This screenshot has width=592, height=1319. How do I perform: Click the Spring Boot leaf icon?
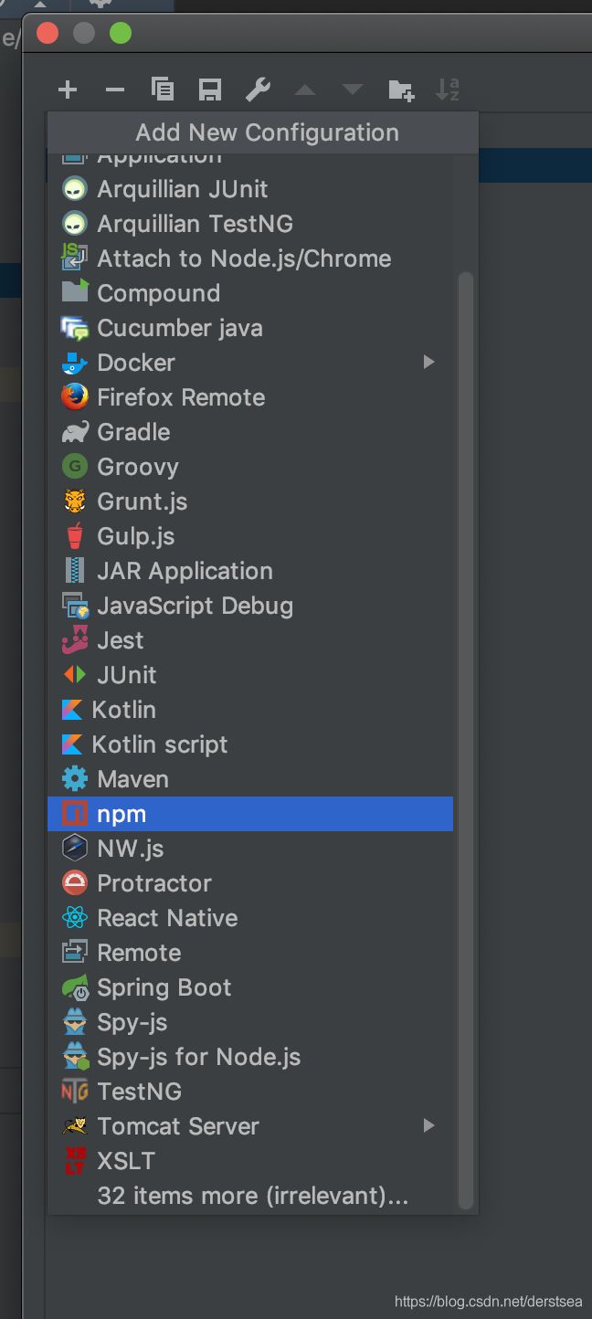(74, 987)
